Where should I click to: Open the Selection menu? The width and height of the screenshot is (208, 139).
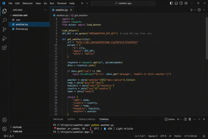coord(27,3)
